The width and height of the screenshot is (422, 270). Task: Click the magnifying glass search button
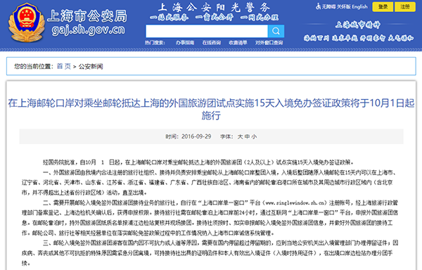pyautogui.click(x=276, y=31)
